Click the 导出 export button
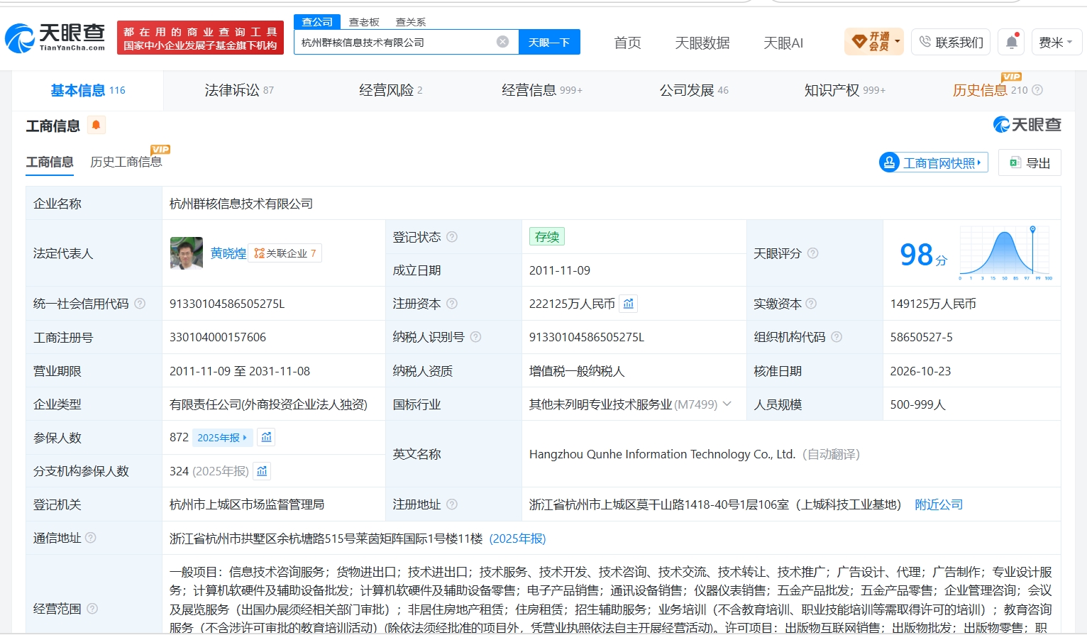 [x=1030, y=162]
